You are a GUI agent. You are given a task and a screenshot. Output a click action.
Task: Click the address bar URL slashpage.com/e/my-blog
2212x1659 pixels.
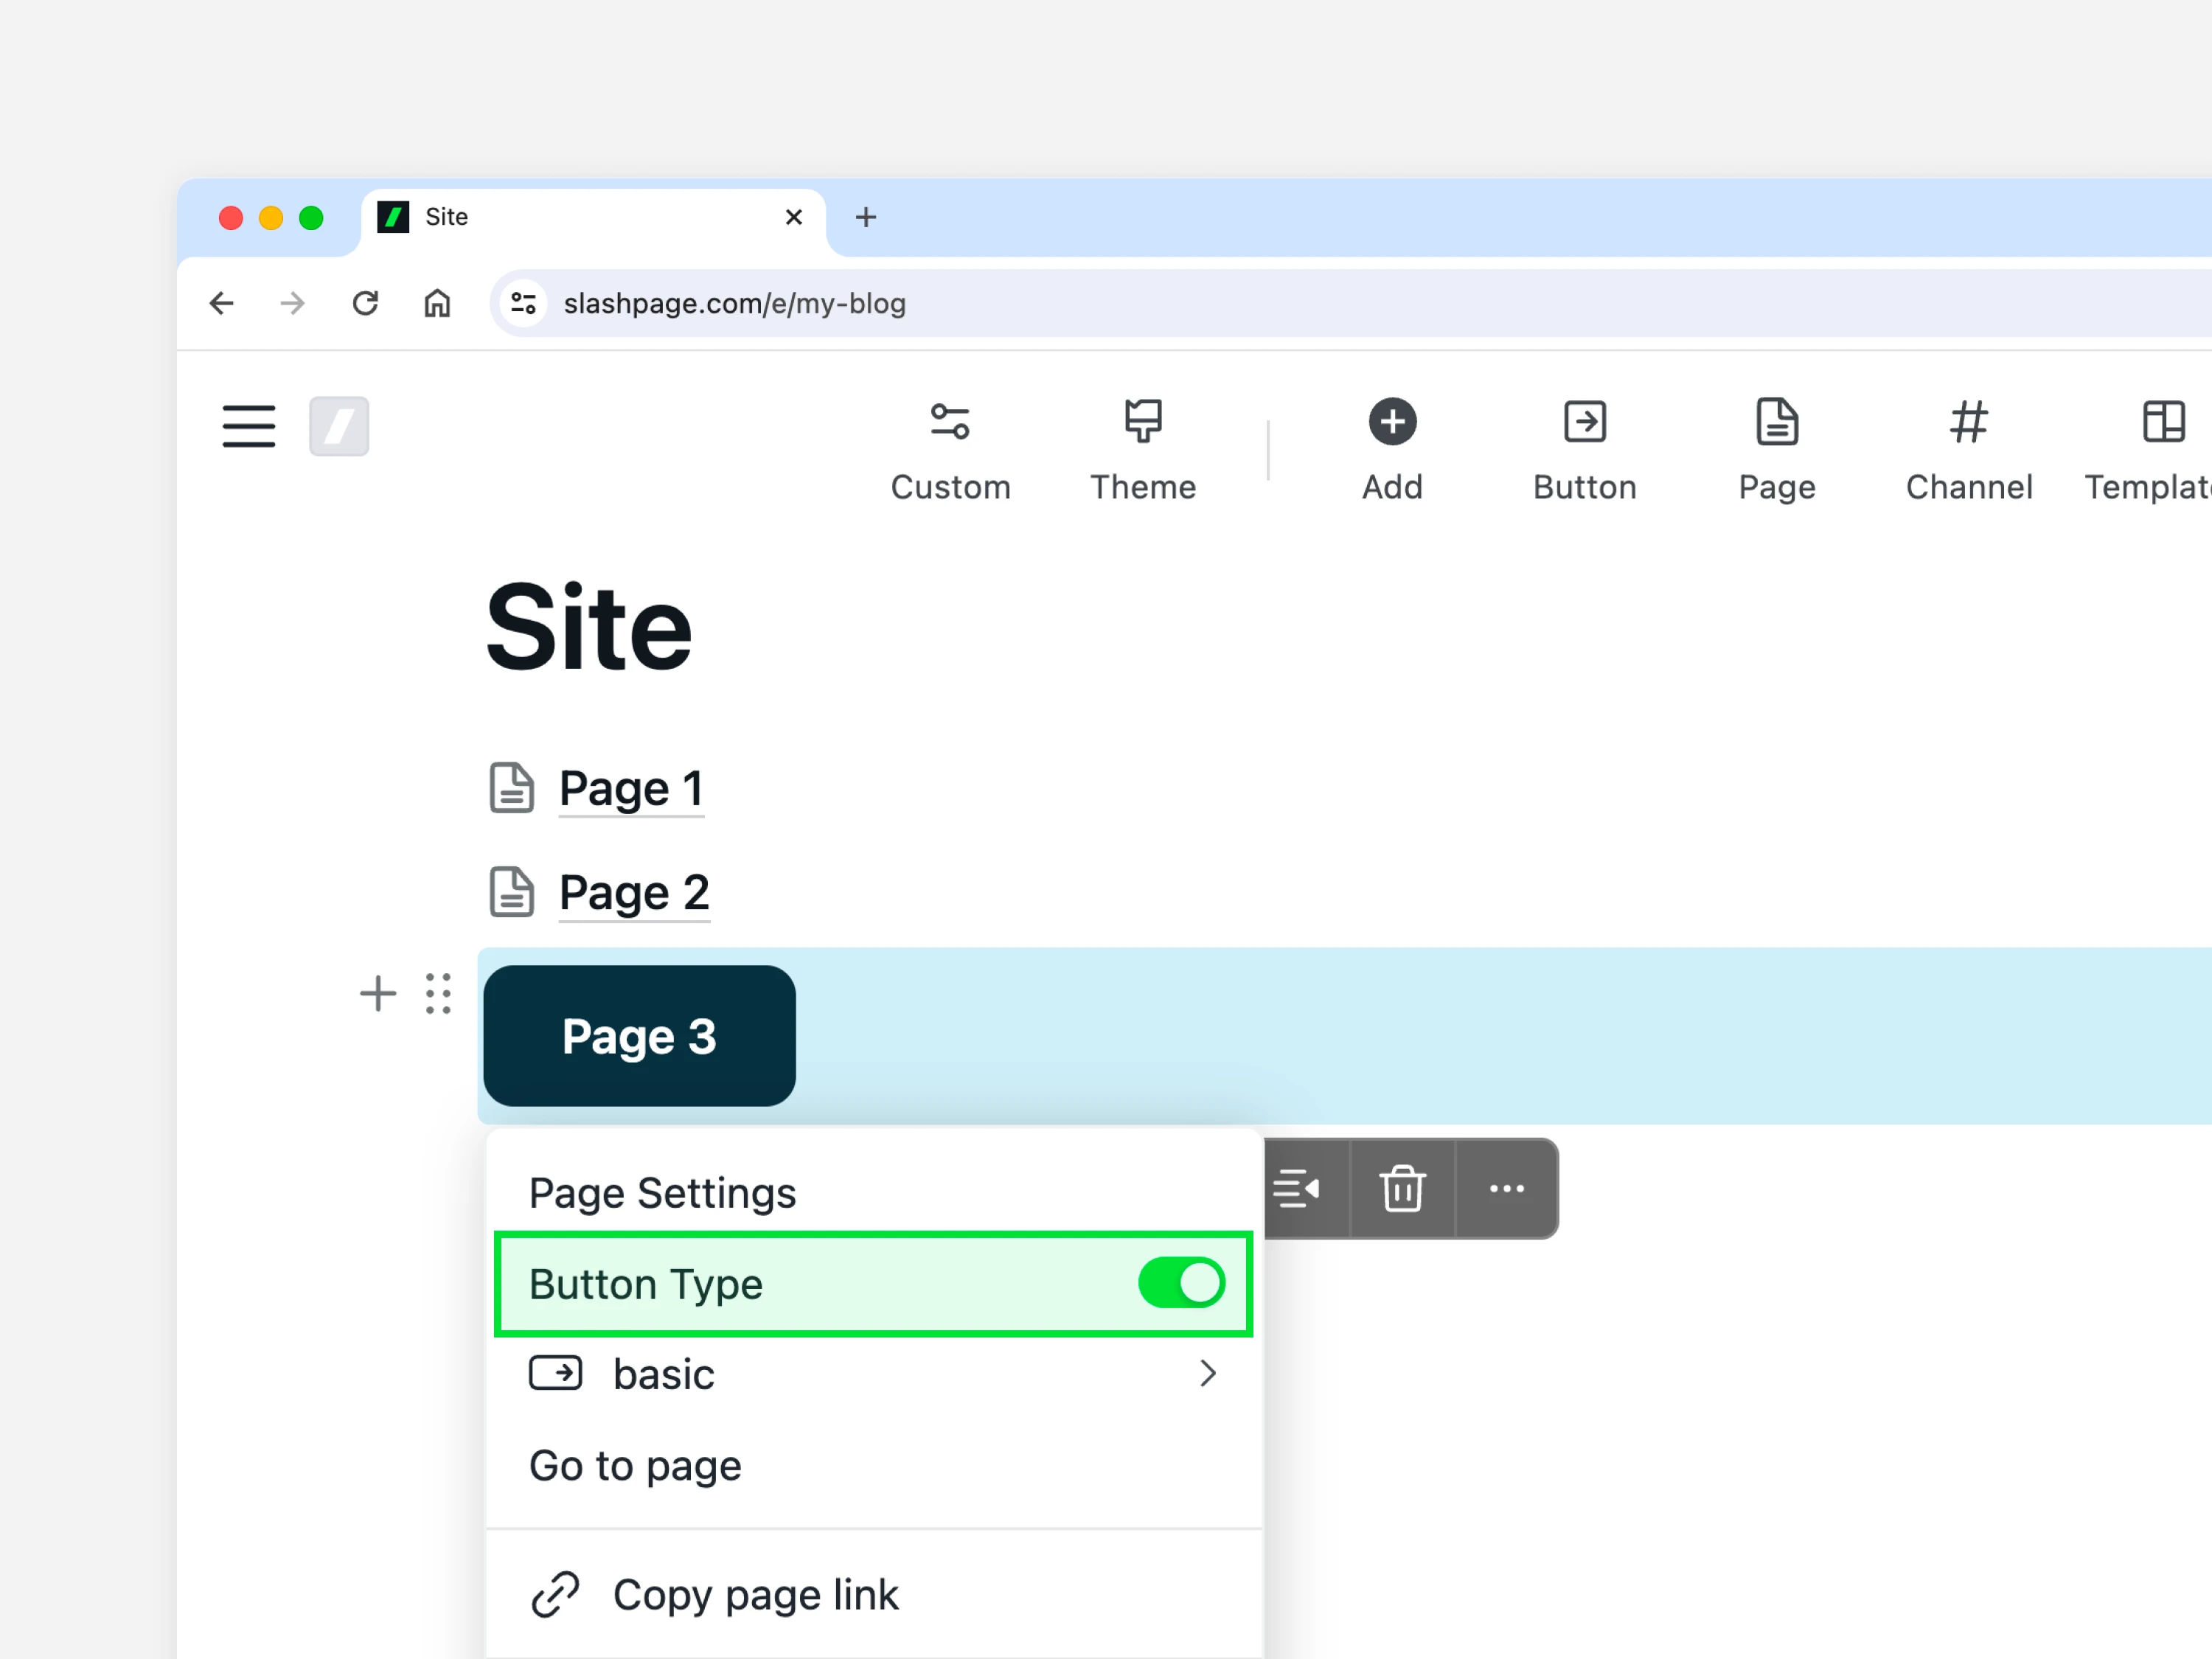pos(734,303)
